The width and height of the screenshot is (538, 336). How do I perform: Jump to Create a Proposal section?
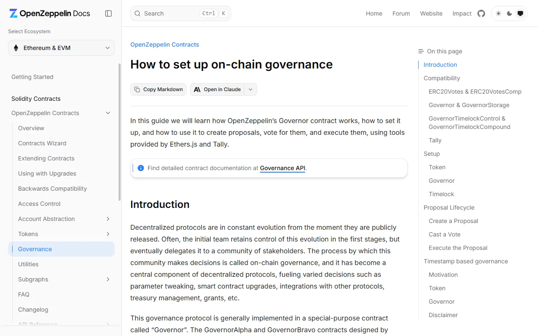pos(454,221)
